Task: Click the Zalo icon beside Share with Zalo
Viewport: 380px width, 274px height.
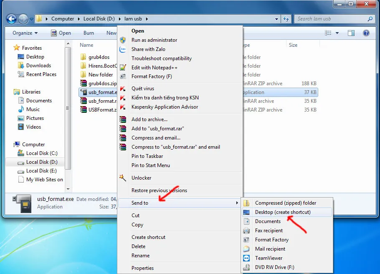Action: pyautogui.click(x=123, y=49)
